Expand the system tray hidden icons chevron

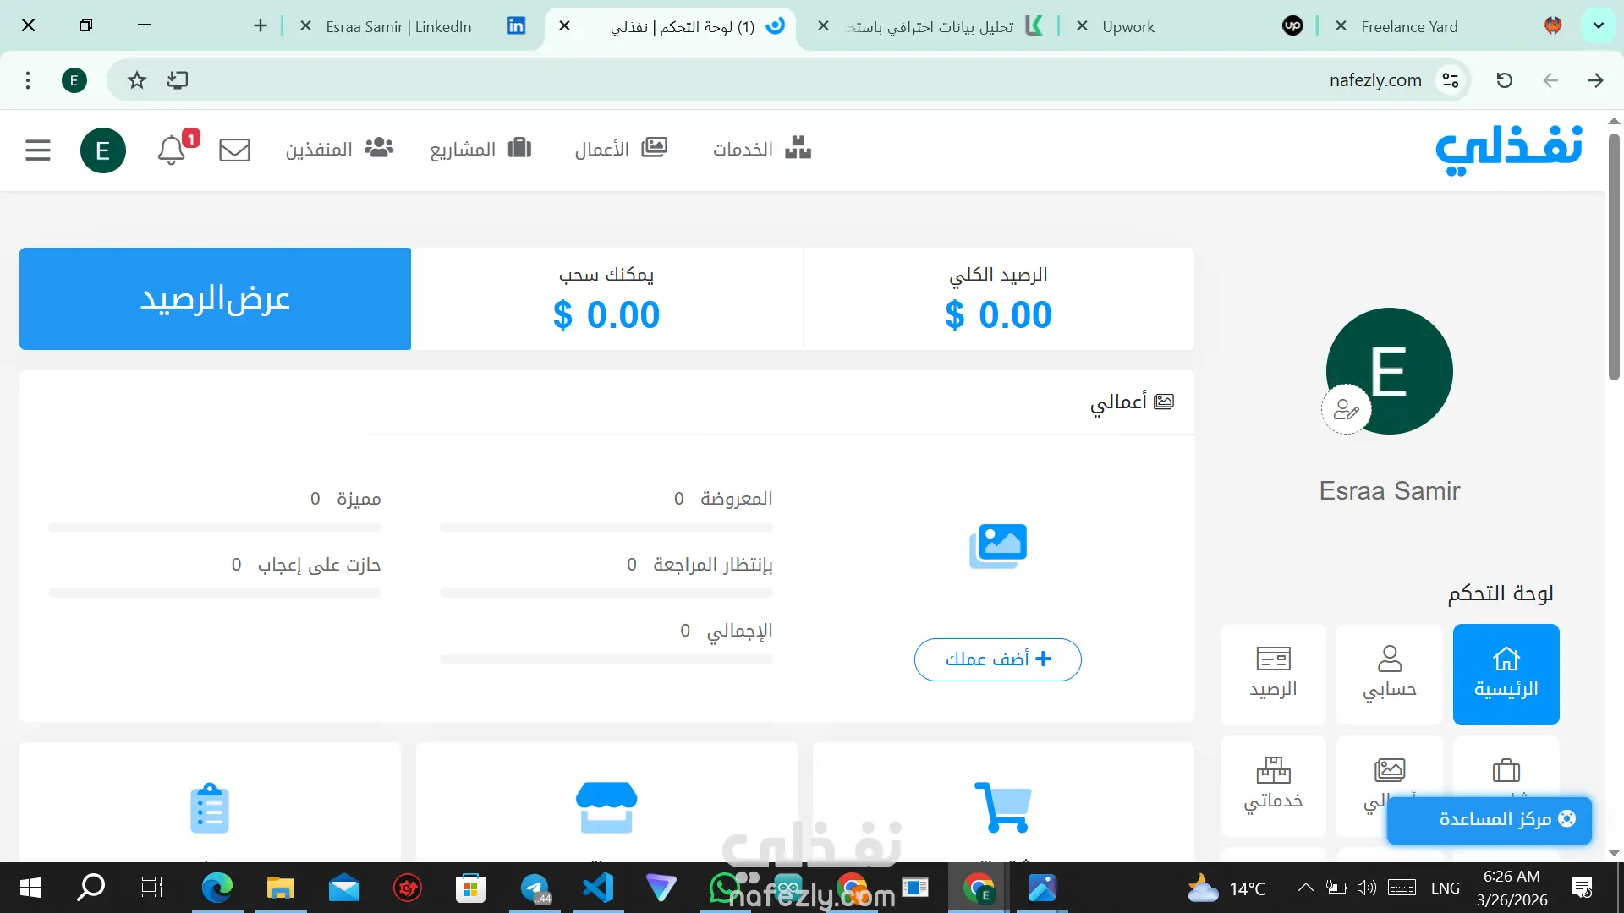(1305, 888)
